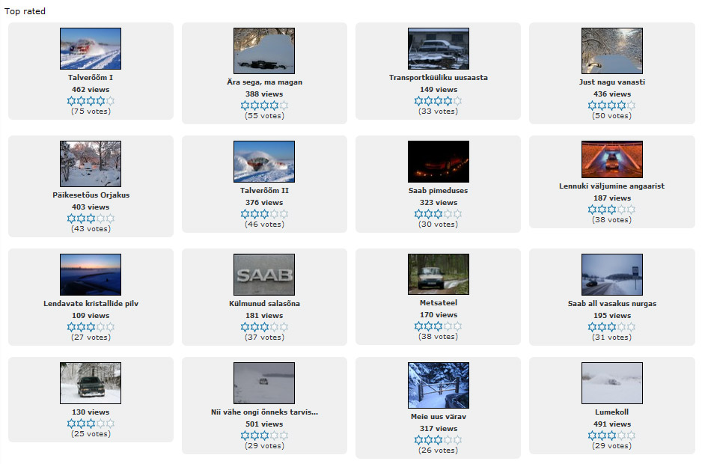This screenshot has width=702, height=464.
Task: Click the star rating under Külmunud salasõna
Action: 264,327
